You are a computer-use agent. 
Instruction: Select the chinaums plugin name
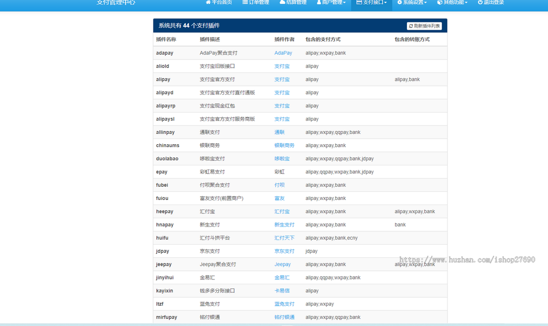click(168, 146)
